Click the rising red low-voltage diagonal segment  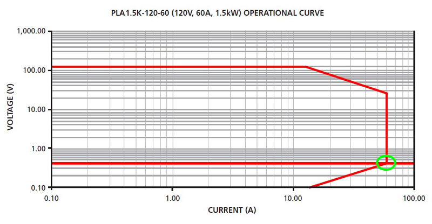[348, 176]
